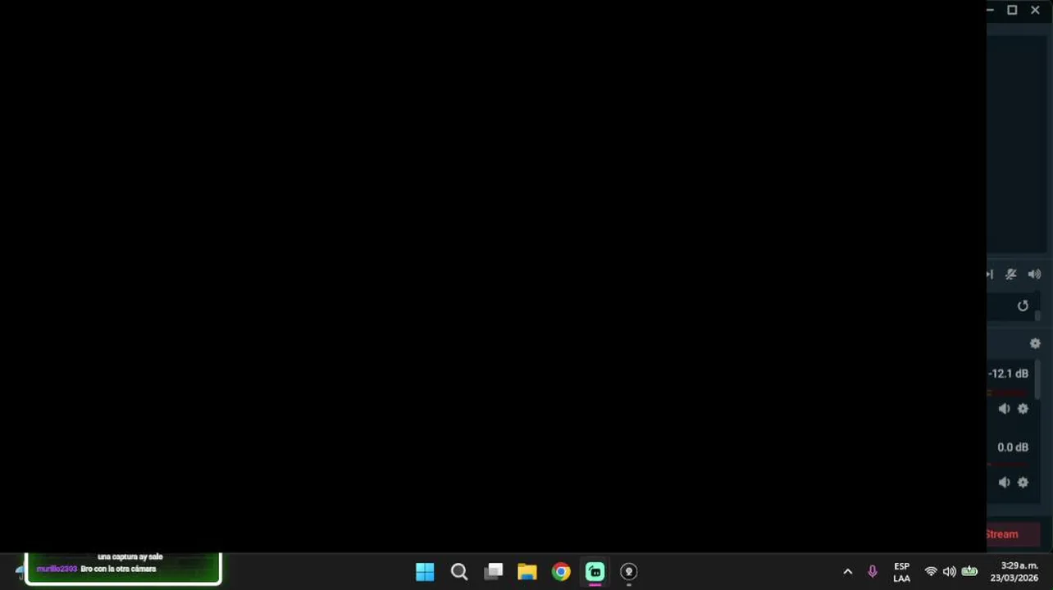Switch to Streamlabs in the taskbar

(595, 572)
